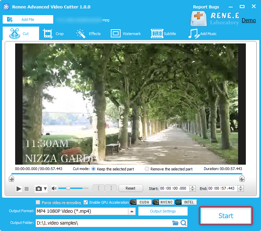This screenshot has height=231, width=261.
Task: Expand the Output Format dropdown
Action: pos(132,211)
